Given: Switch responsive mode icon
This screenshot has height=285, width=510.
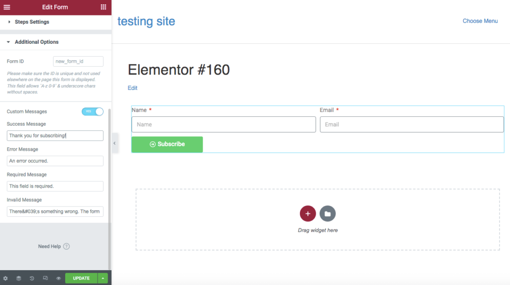Looking at the screenshot, I should (x=45, y=278).
